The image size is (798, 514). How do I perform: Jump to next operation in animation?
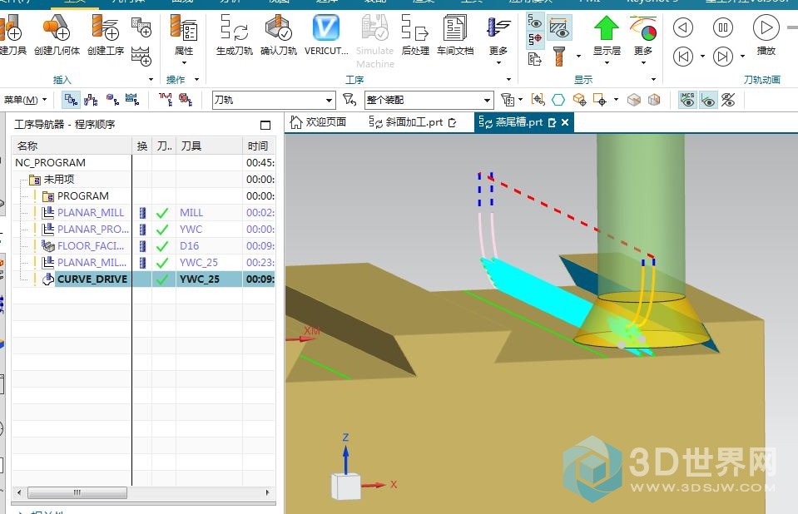(x=723, y=57)
